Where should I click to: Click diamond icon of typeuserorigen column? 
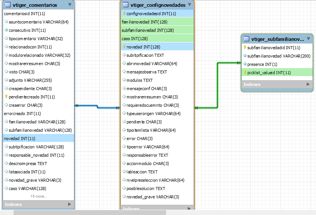pos(124,113)
